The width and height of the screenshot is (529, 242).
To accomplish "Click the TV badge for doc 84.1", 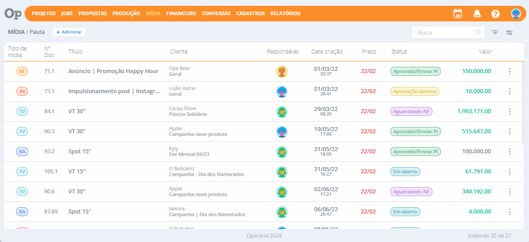I will pyautogui.click(x=22, y=111).
